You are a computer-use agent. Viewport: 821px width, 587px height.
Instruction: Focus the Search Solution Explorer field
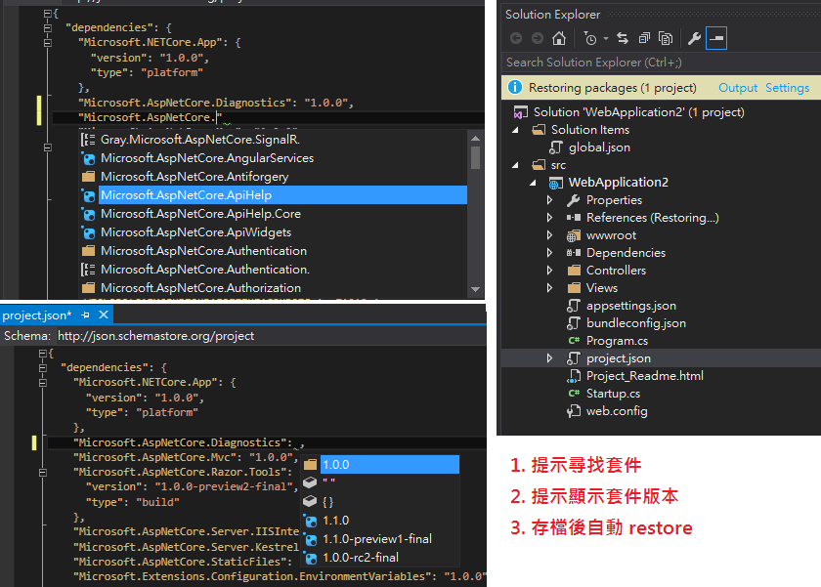(x=661, y=63)
